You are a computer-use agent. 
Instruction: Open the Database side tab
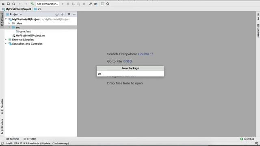click(258, 31)
